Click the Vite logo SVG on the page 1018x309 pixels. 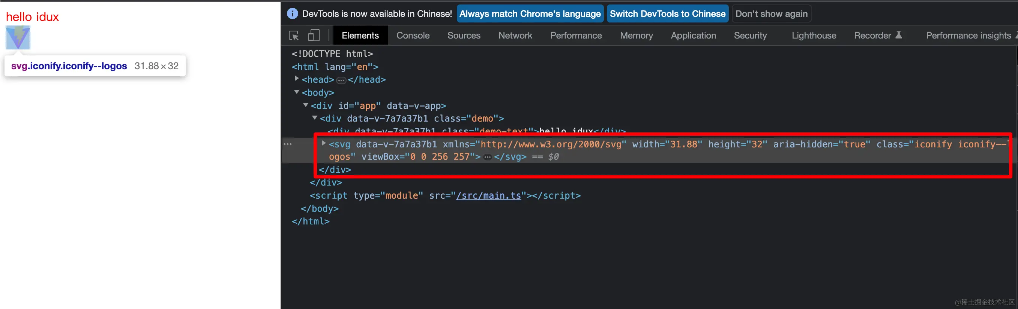(18, 37)
